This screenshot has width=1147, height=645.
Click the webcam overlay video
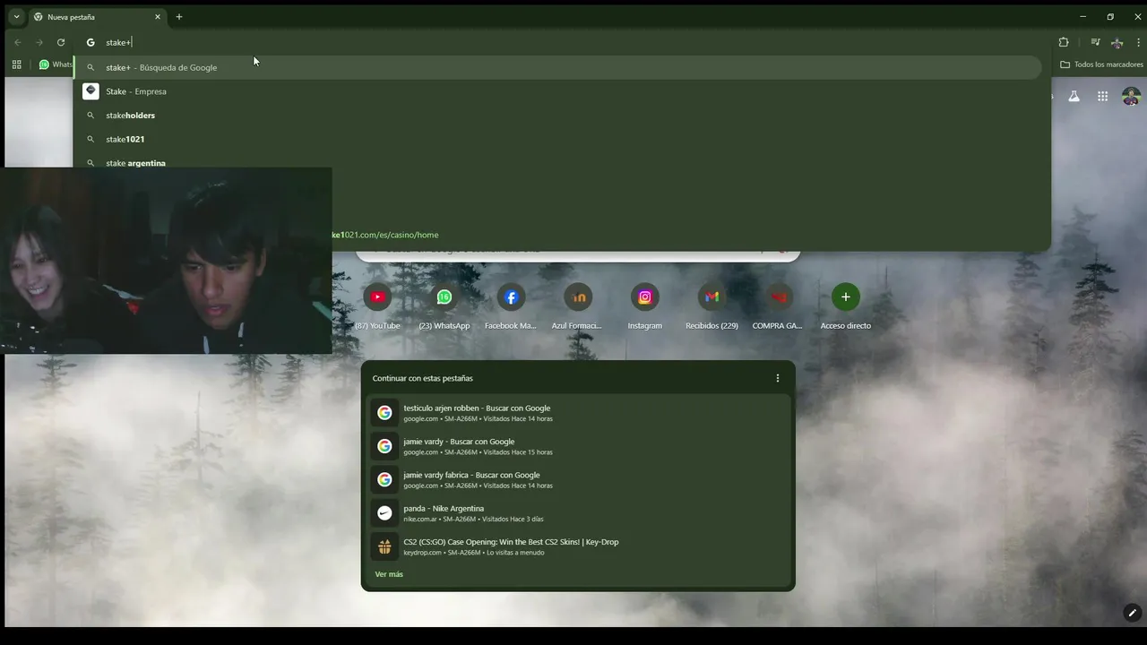pos(167,261)
